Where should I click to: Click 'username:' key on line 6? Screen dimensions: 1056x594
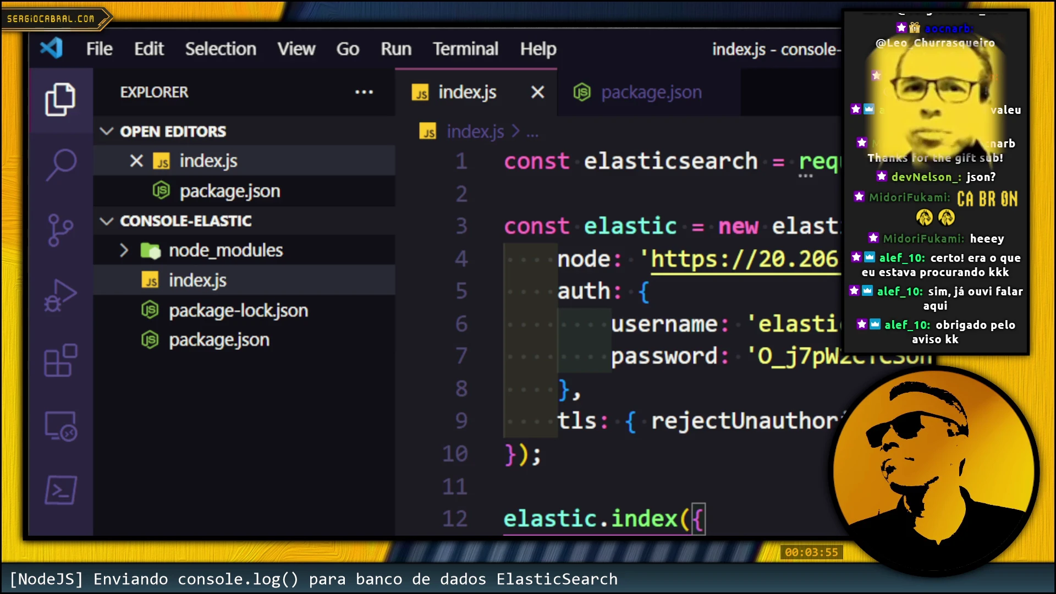click(x=670, y=324)
